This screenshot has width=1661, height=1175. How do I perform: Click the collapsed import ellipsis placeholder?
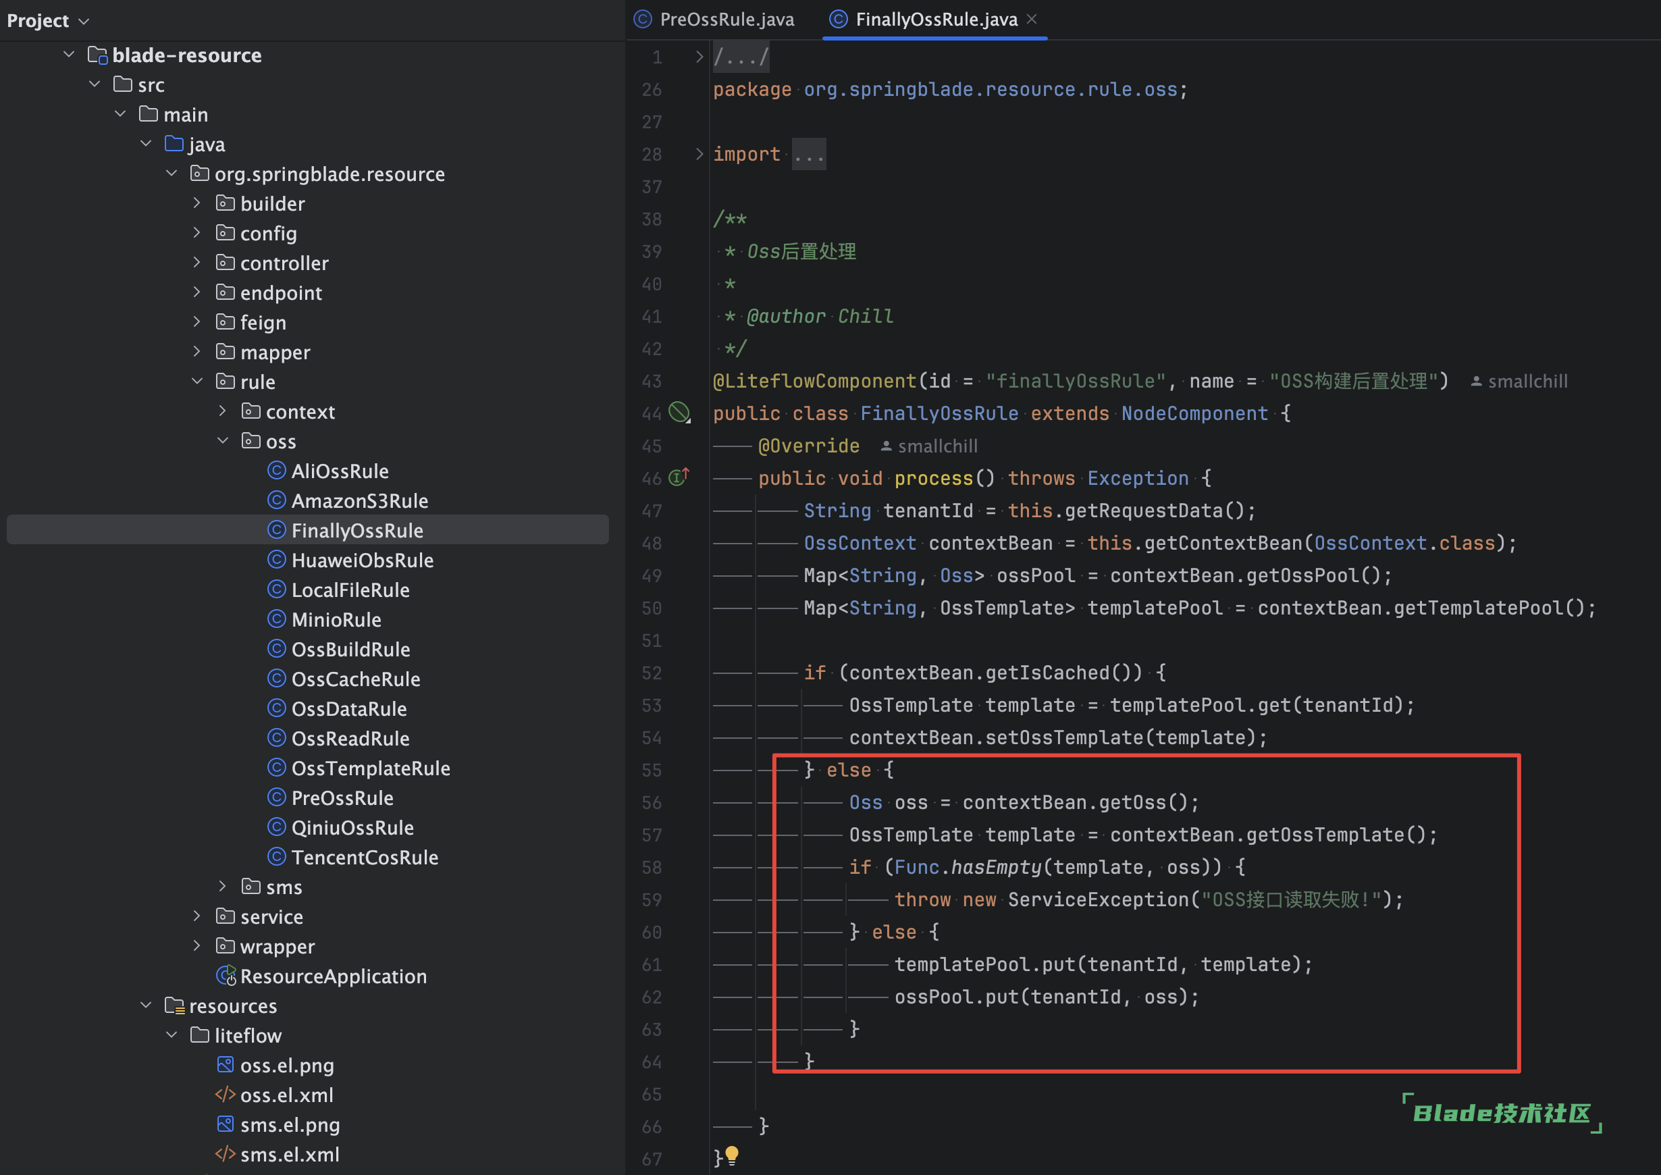808,154
